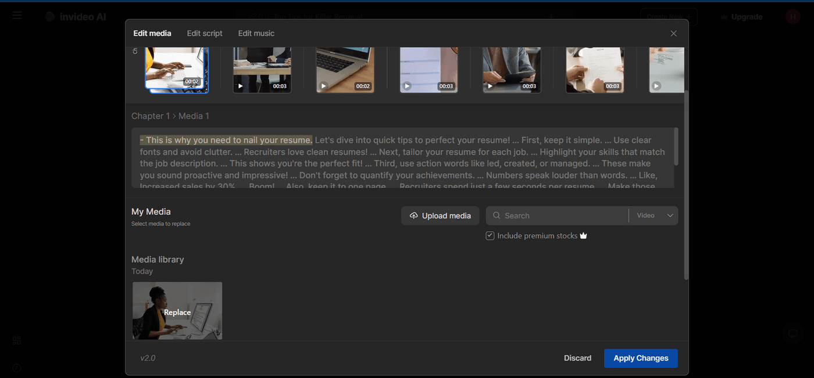This screenshot has width=814, height=378.
Task: Click the script text box scrollbar
Action: pyautogui.click(x=676, y=146)
